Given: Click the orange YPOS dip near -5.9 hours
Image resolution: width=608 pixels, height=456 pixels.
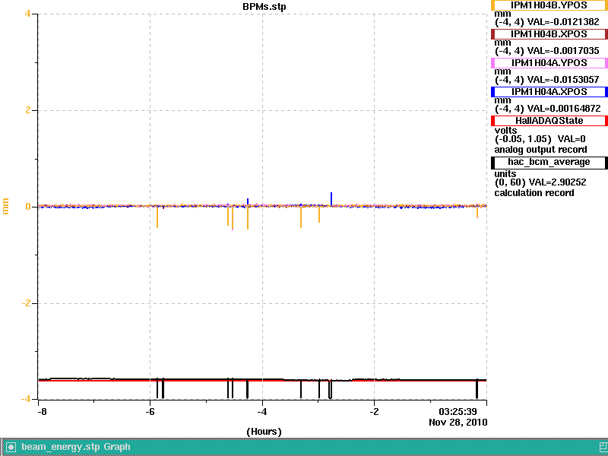Looking at the screenshot, I should [x=157, y=217].
